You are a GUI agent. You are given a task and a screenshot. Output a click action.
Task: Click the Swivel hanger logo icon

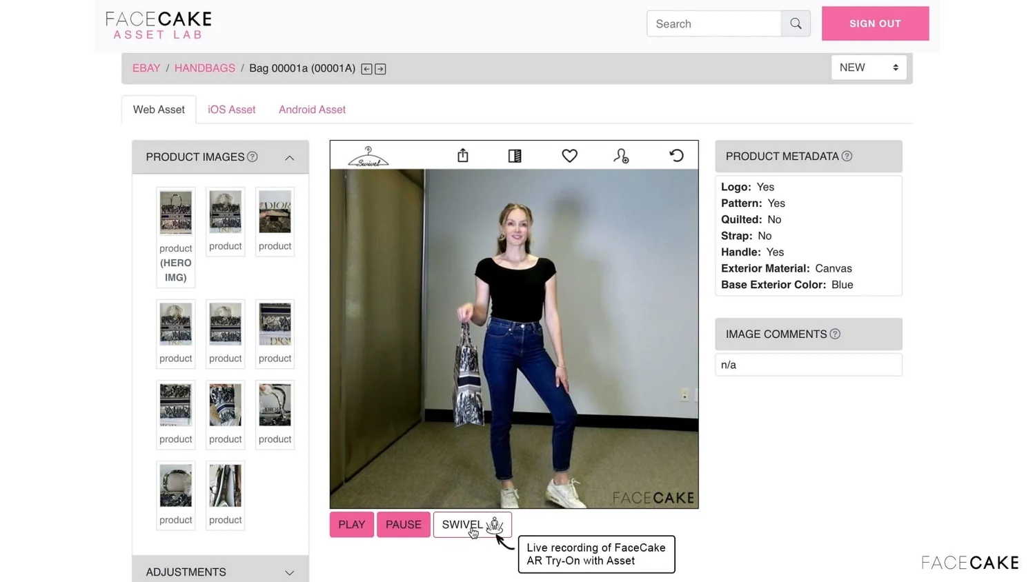[x=368, y=157]
